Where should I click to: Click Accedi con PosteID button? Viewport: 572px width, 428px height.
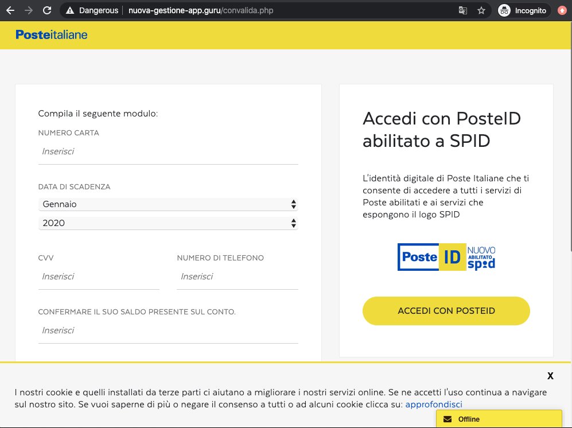[446, 311]
